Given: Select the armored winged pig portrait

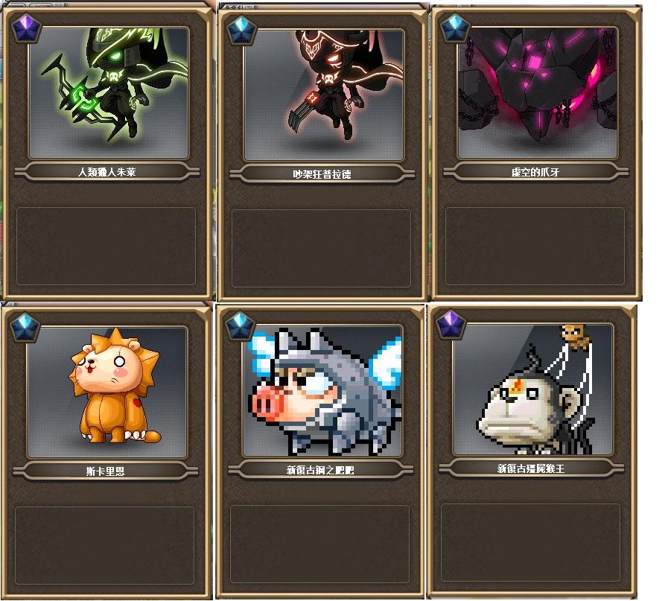Looking at the screenshot, I should pyautogui.click(x=322, y=390).
